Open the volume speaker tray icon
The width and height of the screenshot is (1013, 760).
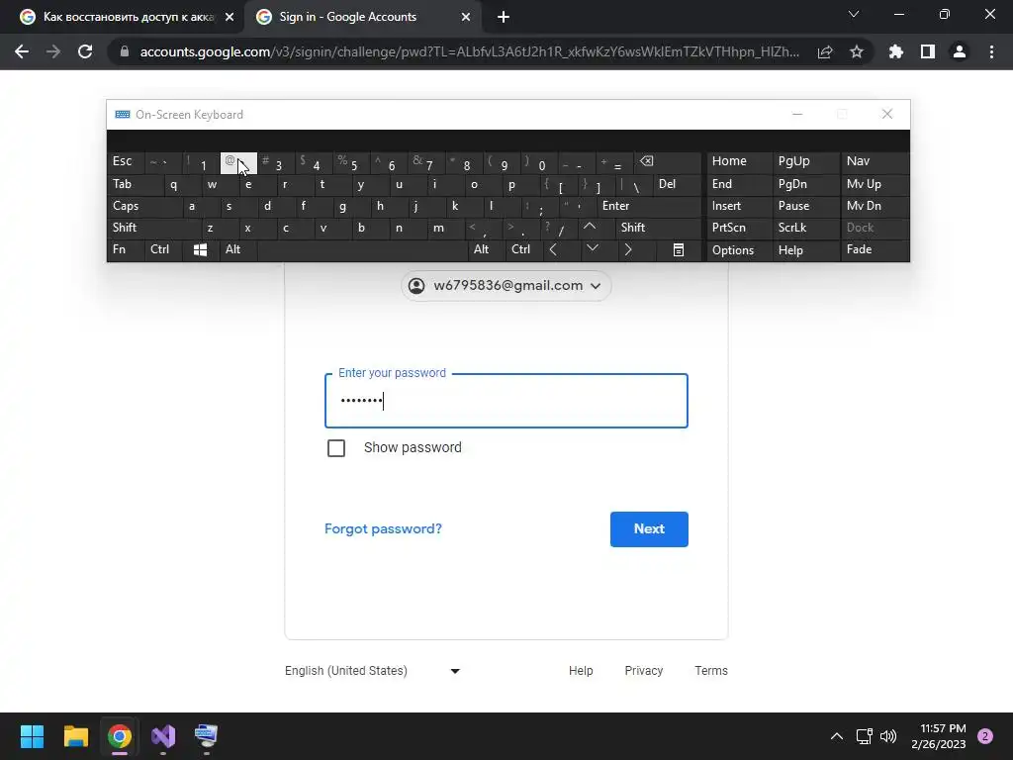(889, 736)
